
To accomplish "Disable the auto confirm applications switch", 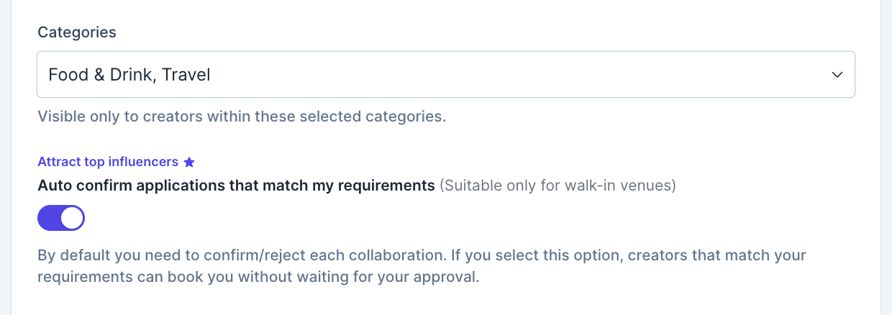I will click(61, 218).
